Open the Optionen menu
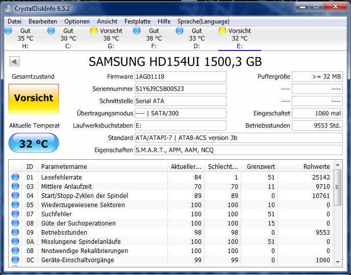The width and height of the screenshot is (351, 275). coord(77,21)
